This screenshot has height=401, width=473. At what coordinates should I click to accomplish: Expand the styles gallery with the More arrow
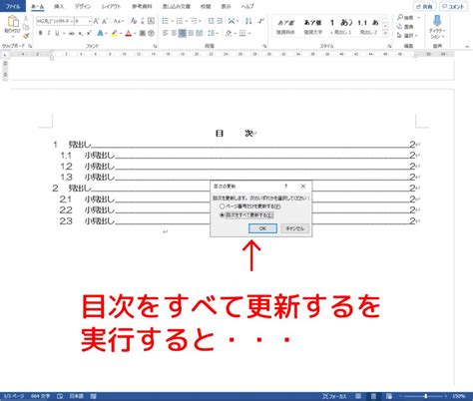pyautogui.click(x=386, y=33)
